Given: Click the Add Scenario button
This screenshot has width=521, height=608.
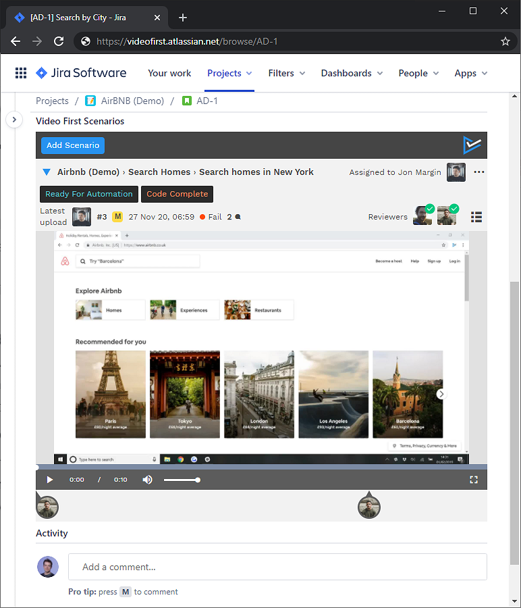Looking at the screenshot, I should tap(73, 145).
